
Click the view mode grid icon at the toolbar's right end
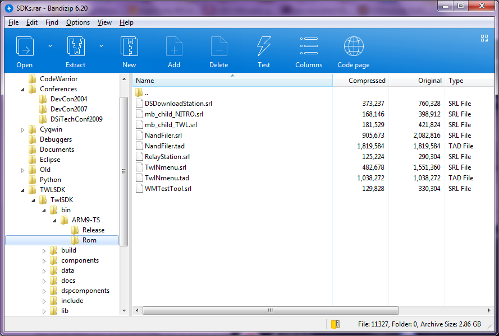click(x=484, y=38)
